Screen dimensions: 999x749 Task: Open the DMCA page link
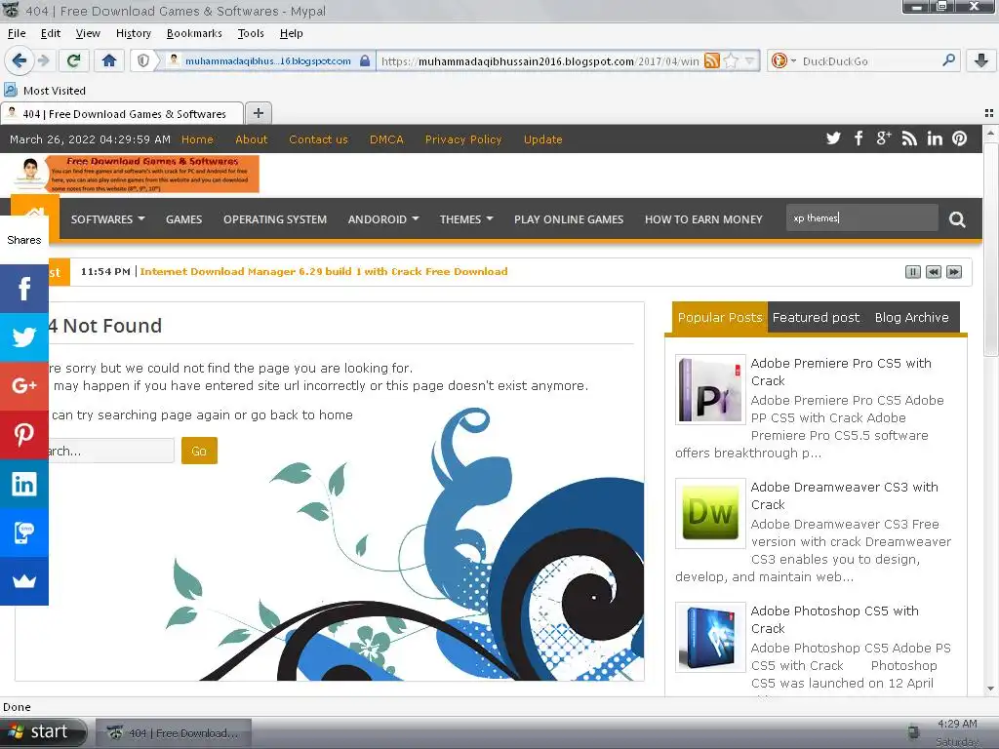point(386,139)
